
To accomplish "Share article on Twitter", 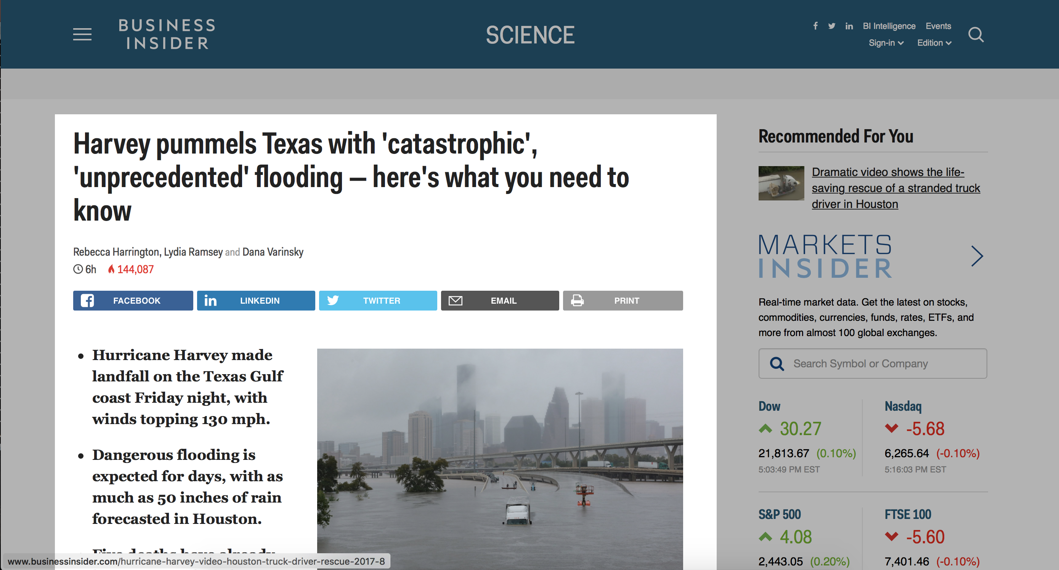I will (x=378, y=300).
